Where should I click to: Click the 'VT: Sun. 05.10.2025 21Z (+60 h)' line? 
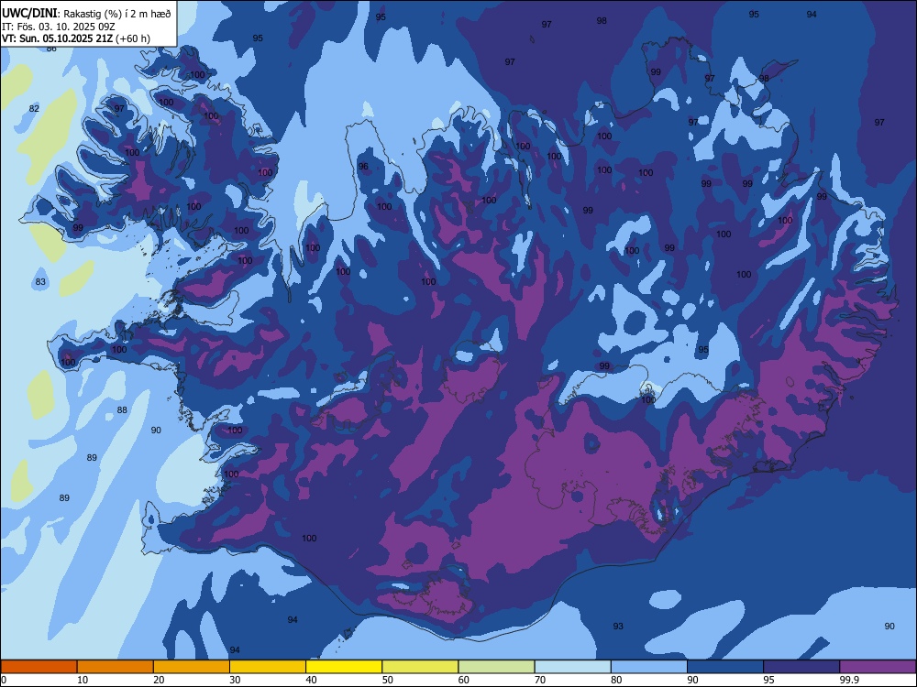coord(76,38)
